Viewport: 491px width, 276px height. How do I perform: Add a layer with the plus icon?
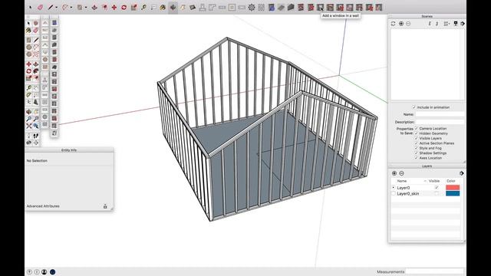pos(394,173)
